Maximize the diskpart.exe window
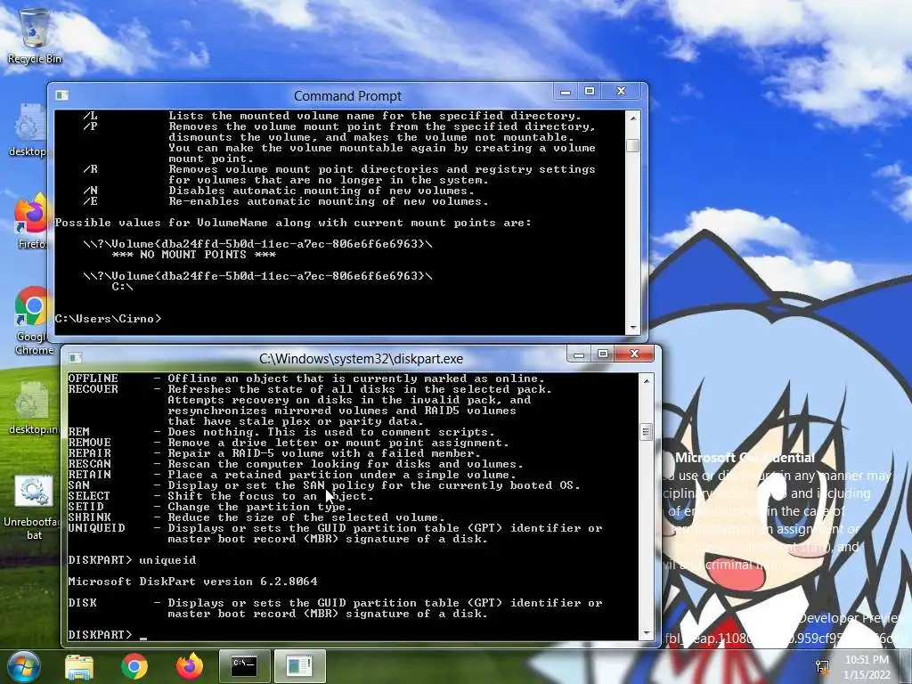 pos(603,354)
